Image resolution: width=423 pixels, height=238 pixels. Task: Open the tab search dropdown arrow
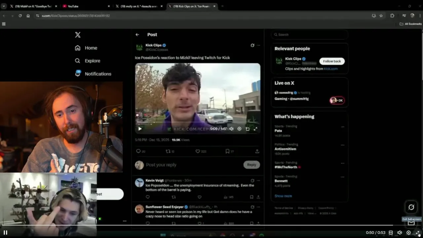point(4,6)
